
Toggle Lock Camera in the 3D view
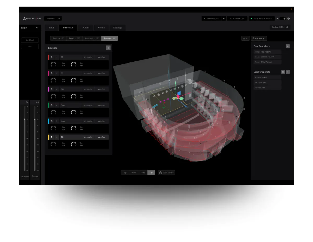click(166, 173)
